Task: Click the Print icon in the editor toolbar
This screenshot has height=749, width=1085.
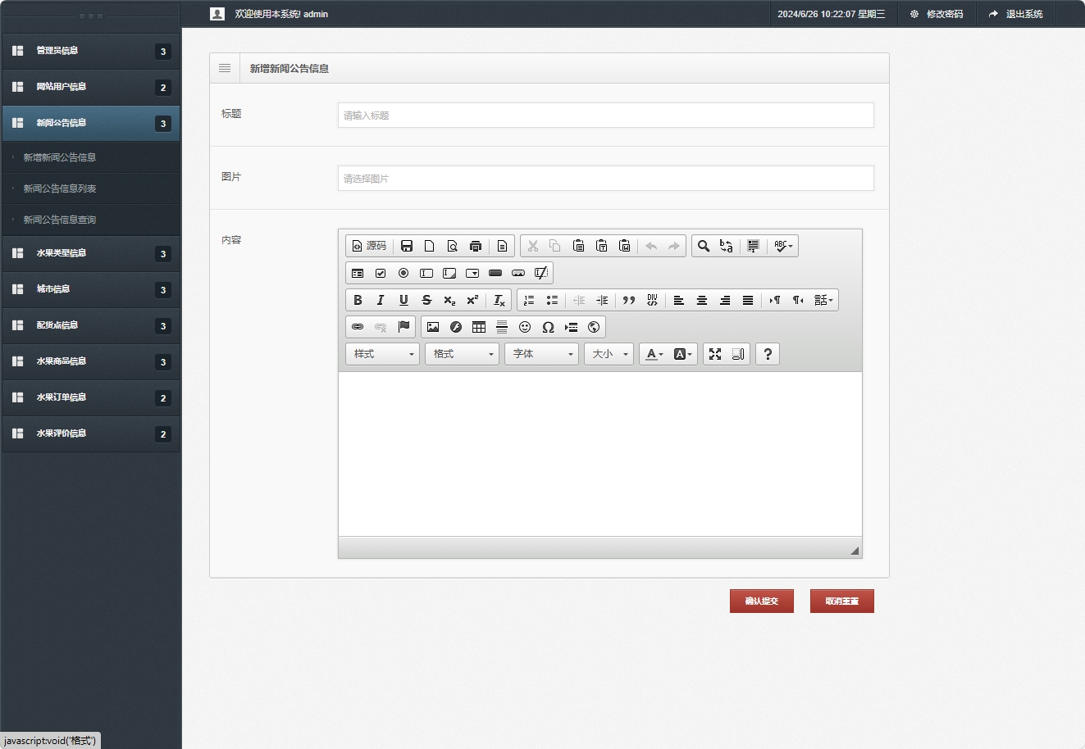Action: point(476,246)
